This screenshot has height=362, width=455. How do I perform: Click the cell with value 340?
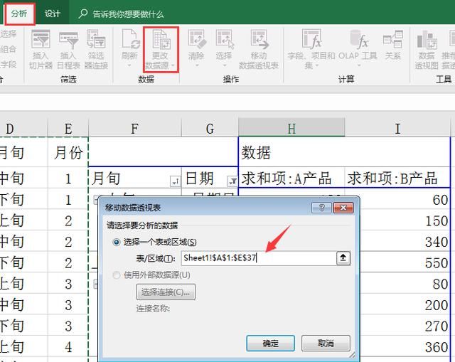(405, 242)
